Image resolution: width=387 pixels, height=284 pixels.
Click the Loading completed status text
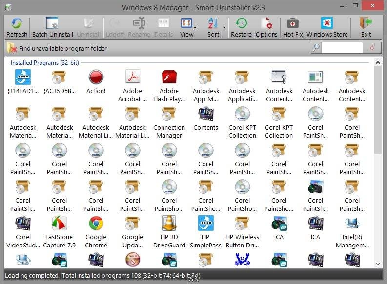(32, 275)
